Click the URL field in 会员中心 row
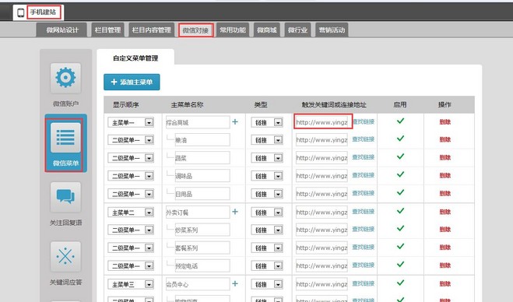The width and height of the screenshot is (513, 302). point(322,284)
